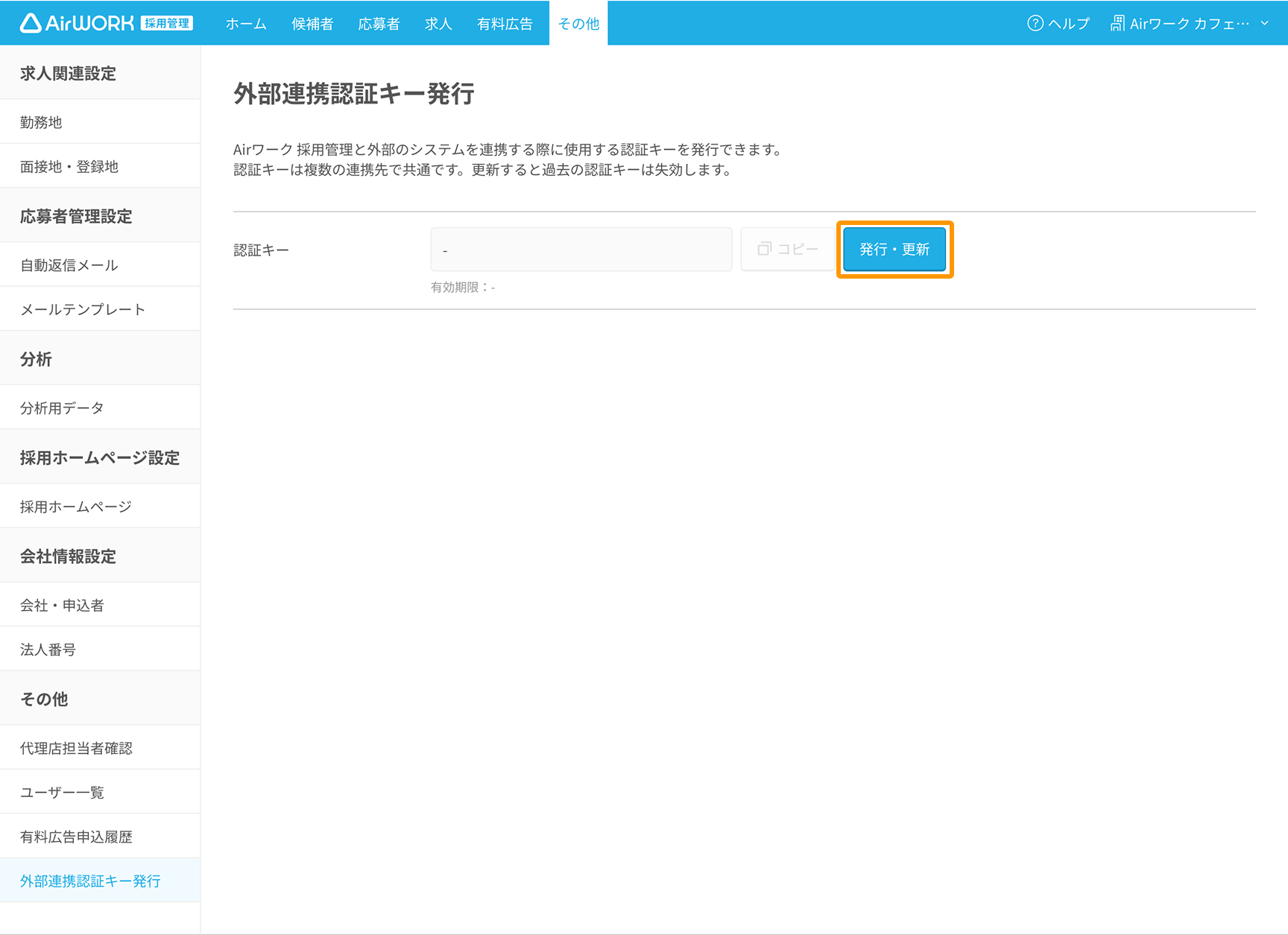
Task: Click the 採用管理 badge next to logo
Action: click(x=167, y=23)
